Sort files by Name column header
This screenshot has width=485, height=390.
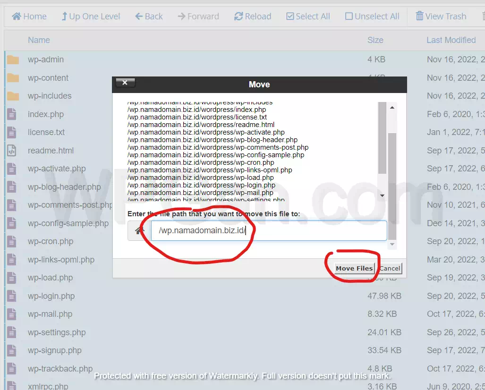(x=39, y=40)
